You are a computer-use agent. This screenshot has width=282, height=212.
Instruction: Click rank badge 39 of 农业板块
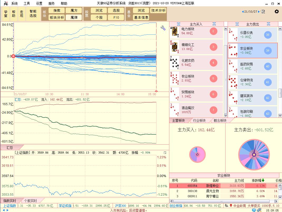tap(267, 51)
